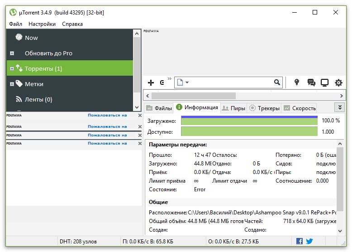Expand the Торренты tree node

point(12,68)
